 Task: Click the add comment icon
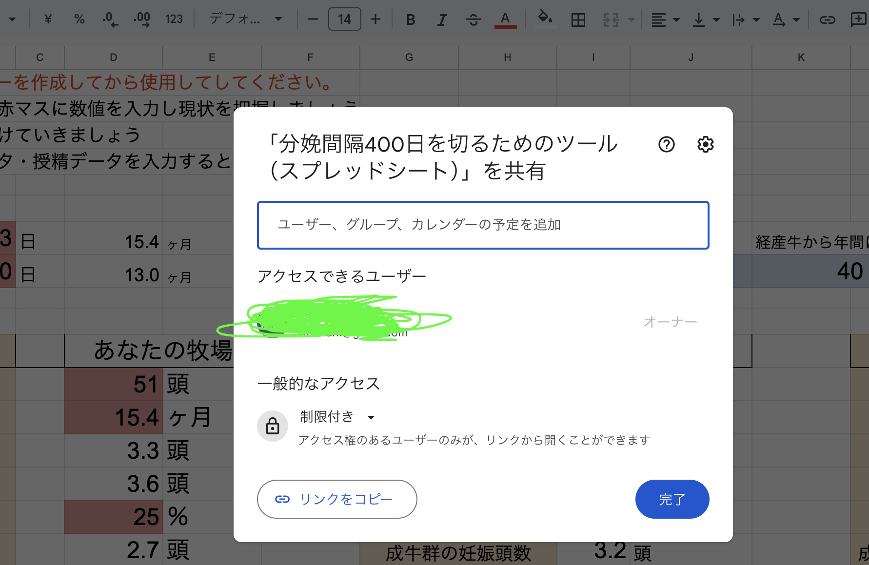(858, 20)
